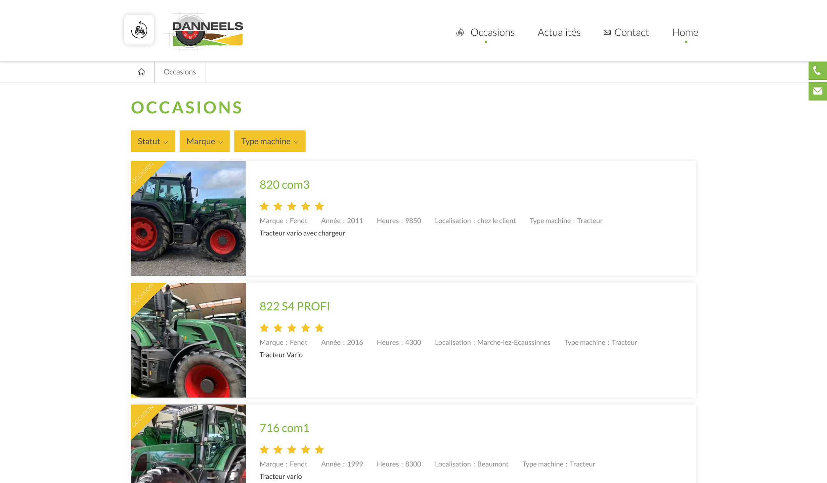Click the Occasions breadcrumb link
This screenshot has width=827, height=483.
pos(180,72)
